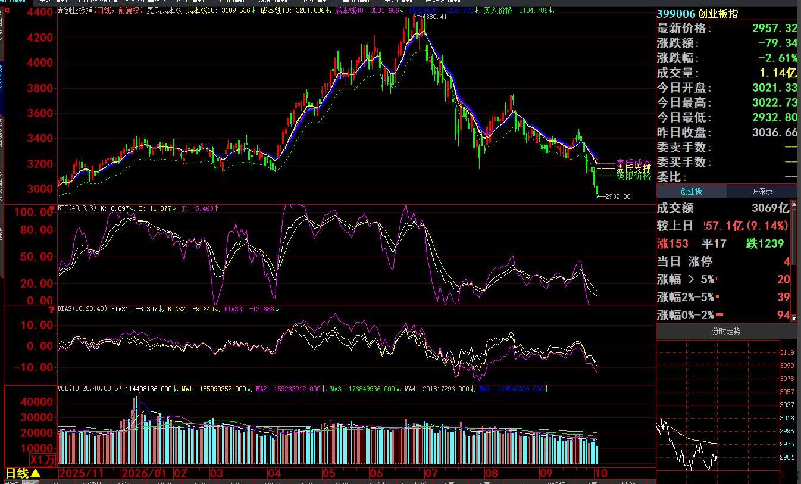Click the 涨153 count
Viewport: 801px width, 484px height.
click(x=672, y=243)
